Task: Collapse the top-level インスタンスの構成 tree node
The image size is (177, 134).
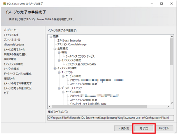Action: click(55, 68)
